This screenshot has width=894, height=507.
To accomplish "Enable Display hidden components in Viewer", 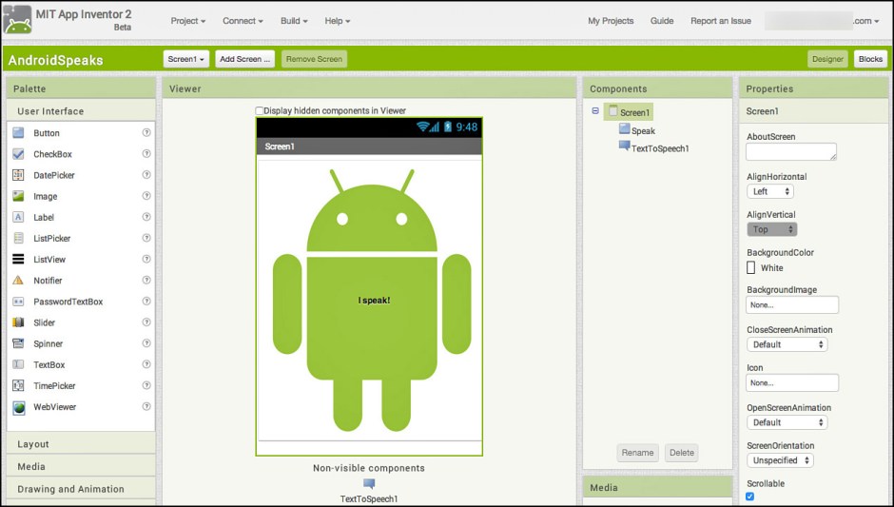I will tap(260, 111).
